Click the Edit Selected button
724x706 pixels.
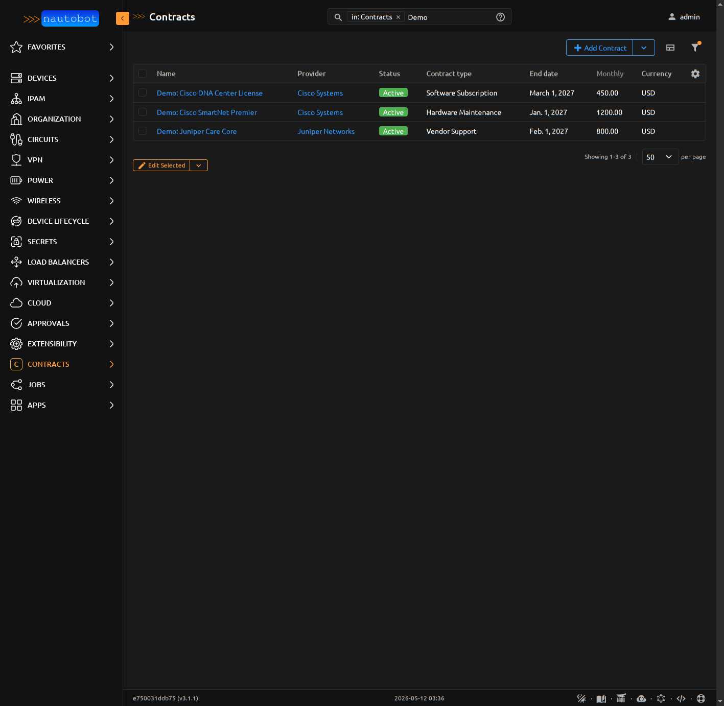(x=161, y=166)
